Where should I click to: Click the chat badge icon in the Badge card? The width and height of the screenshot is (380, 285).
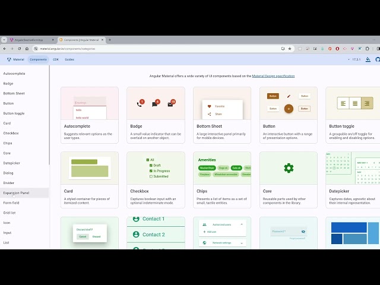point(154,104)
